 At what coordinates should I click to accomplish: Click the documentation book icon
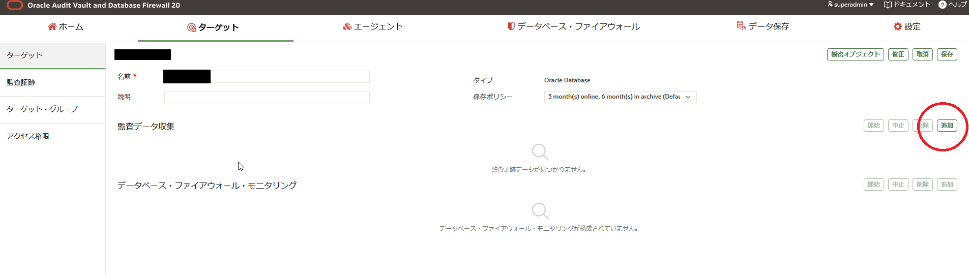888,5
